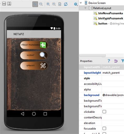
Task: Toggle the zoom-to-fit highlighted button
Action: coord(35,4)
